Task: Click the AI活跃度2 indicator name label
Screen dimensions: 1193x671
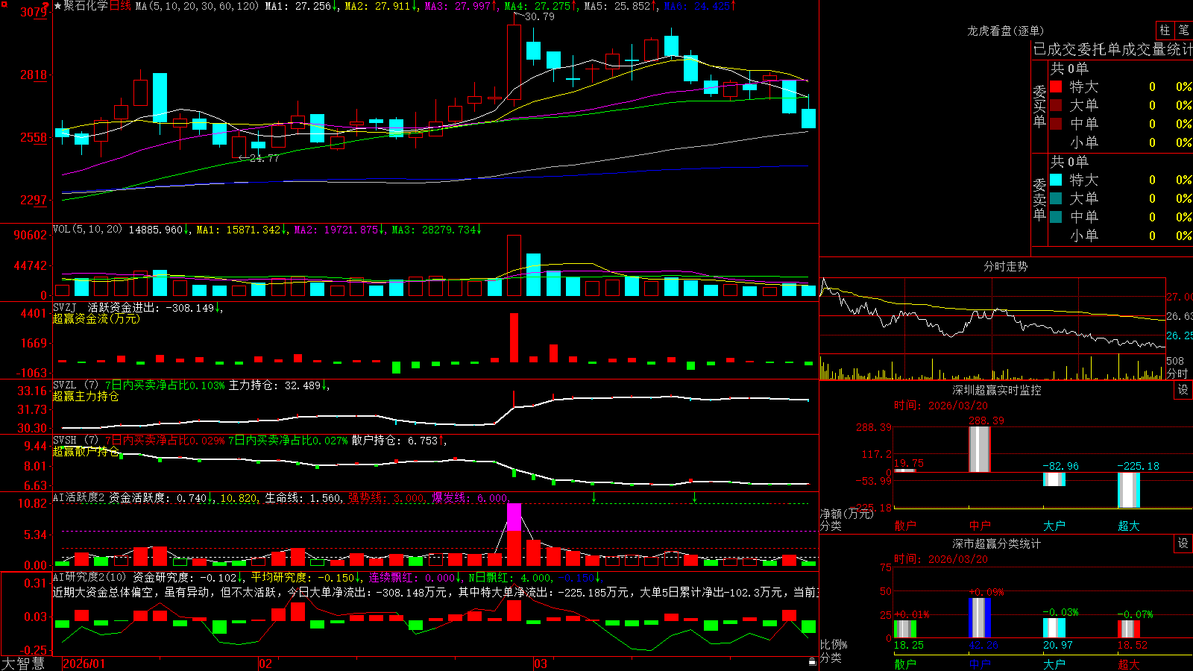Action: point(79,497)
